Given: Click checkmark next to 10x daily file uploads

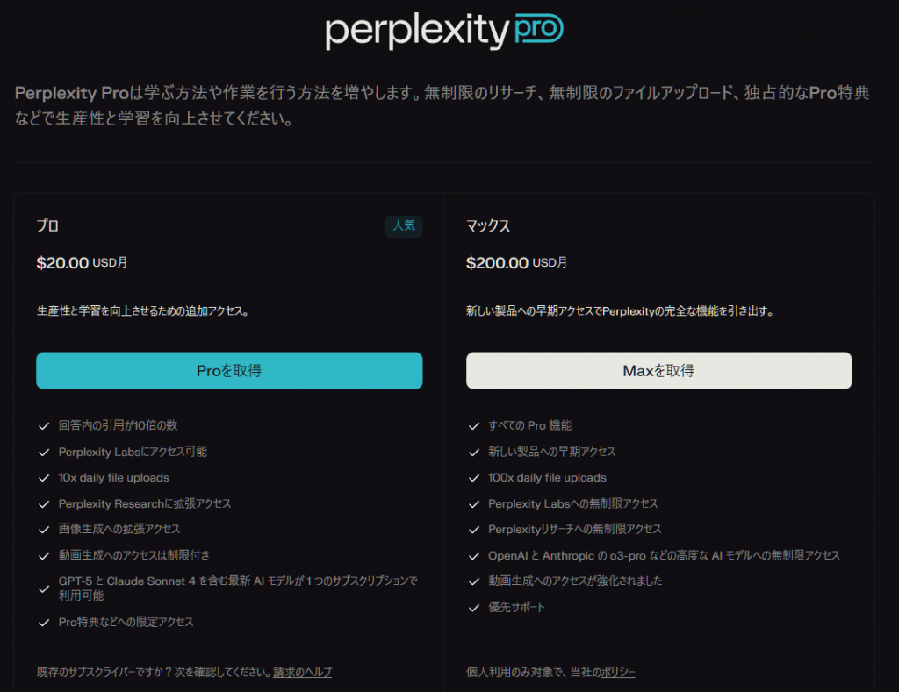Looking at the screenshot, I should (43, 479).
